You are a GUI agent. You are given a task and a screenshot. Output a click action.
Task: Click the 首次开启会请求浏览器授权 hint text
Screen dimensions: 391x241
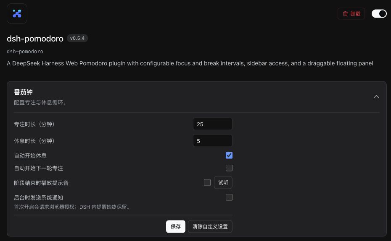tap(73, 207)
